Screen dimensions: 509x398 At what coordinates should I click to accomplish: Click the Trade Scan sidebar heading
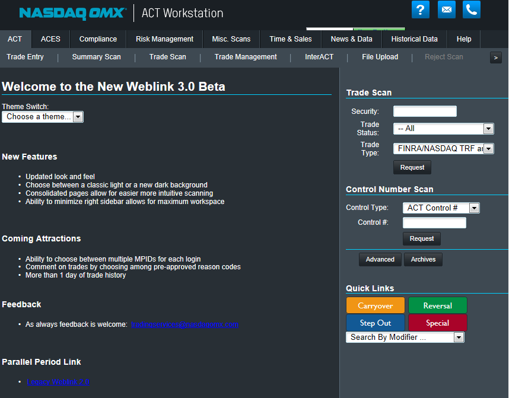tap(369, 93)
